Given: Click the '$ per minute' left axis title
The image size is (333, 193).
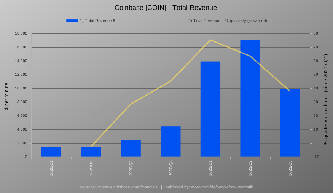Looking at the screenshot, I should [x=6, y=96].
